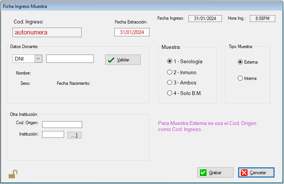
Task: Click the Hora Ing. time box
Action: [x=262, y=19]
